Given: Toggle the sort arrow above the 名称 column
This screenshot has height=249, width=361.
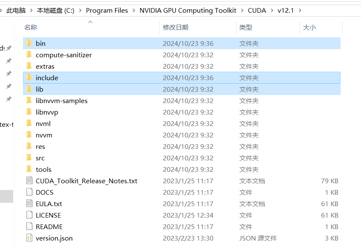Looking at the screenshot, I should coord(91,22).
